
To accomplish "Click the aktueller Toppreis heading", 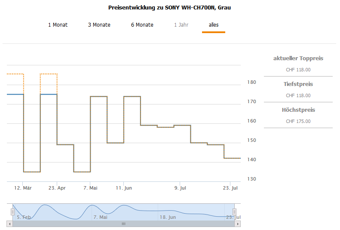I will [x=298, y=58].
